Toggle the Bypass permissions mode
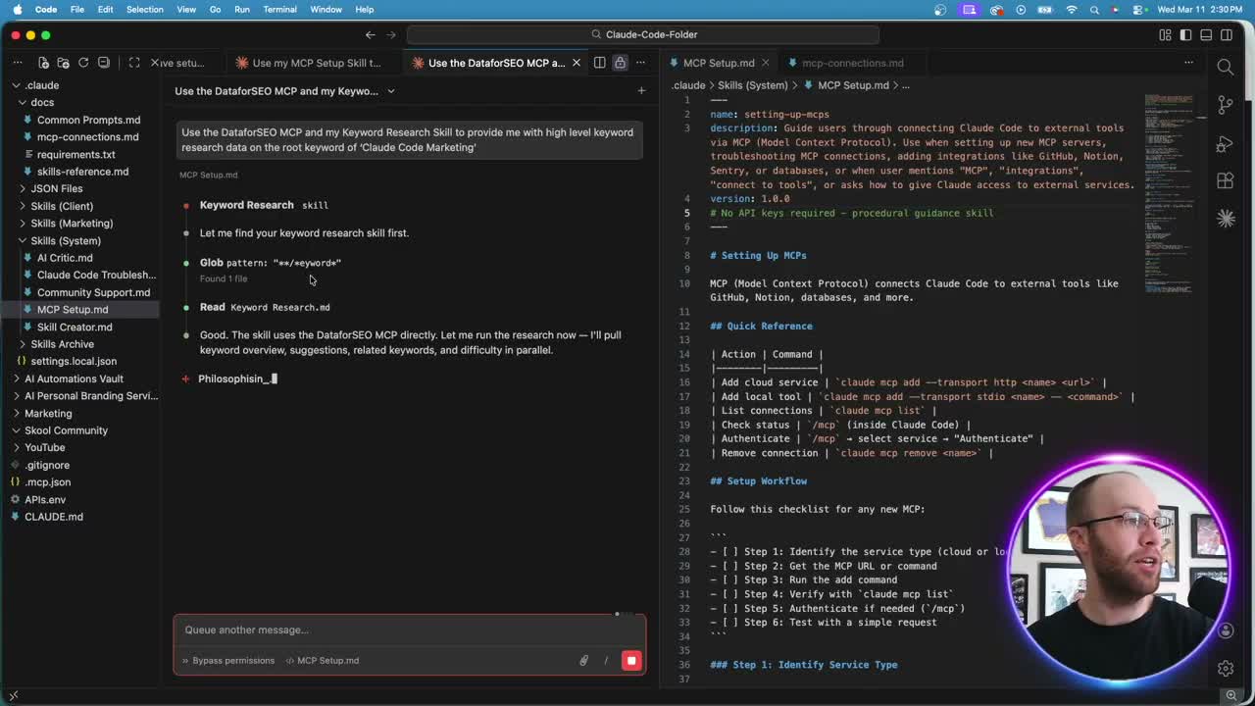Screen dimensions: 1255x706 [x=227, y=661]
